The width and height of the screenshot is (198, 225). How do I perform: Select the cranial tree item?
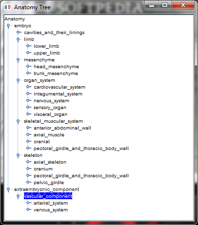[x=41, y=142]
